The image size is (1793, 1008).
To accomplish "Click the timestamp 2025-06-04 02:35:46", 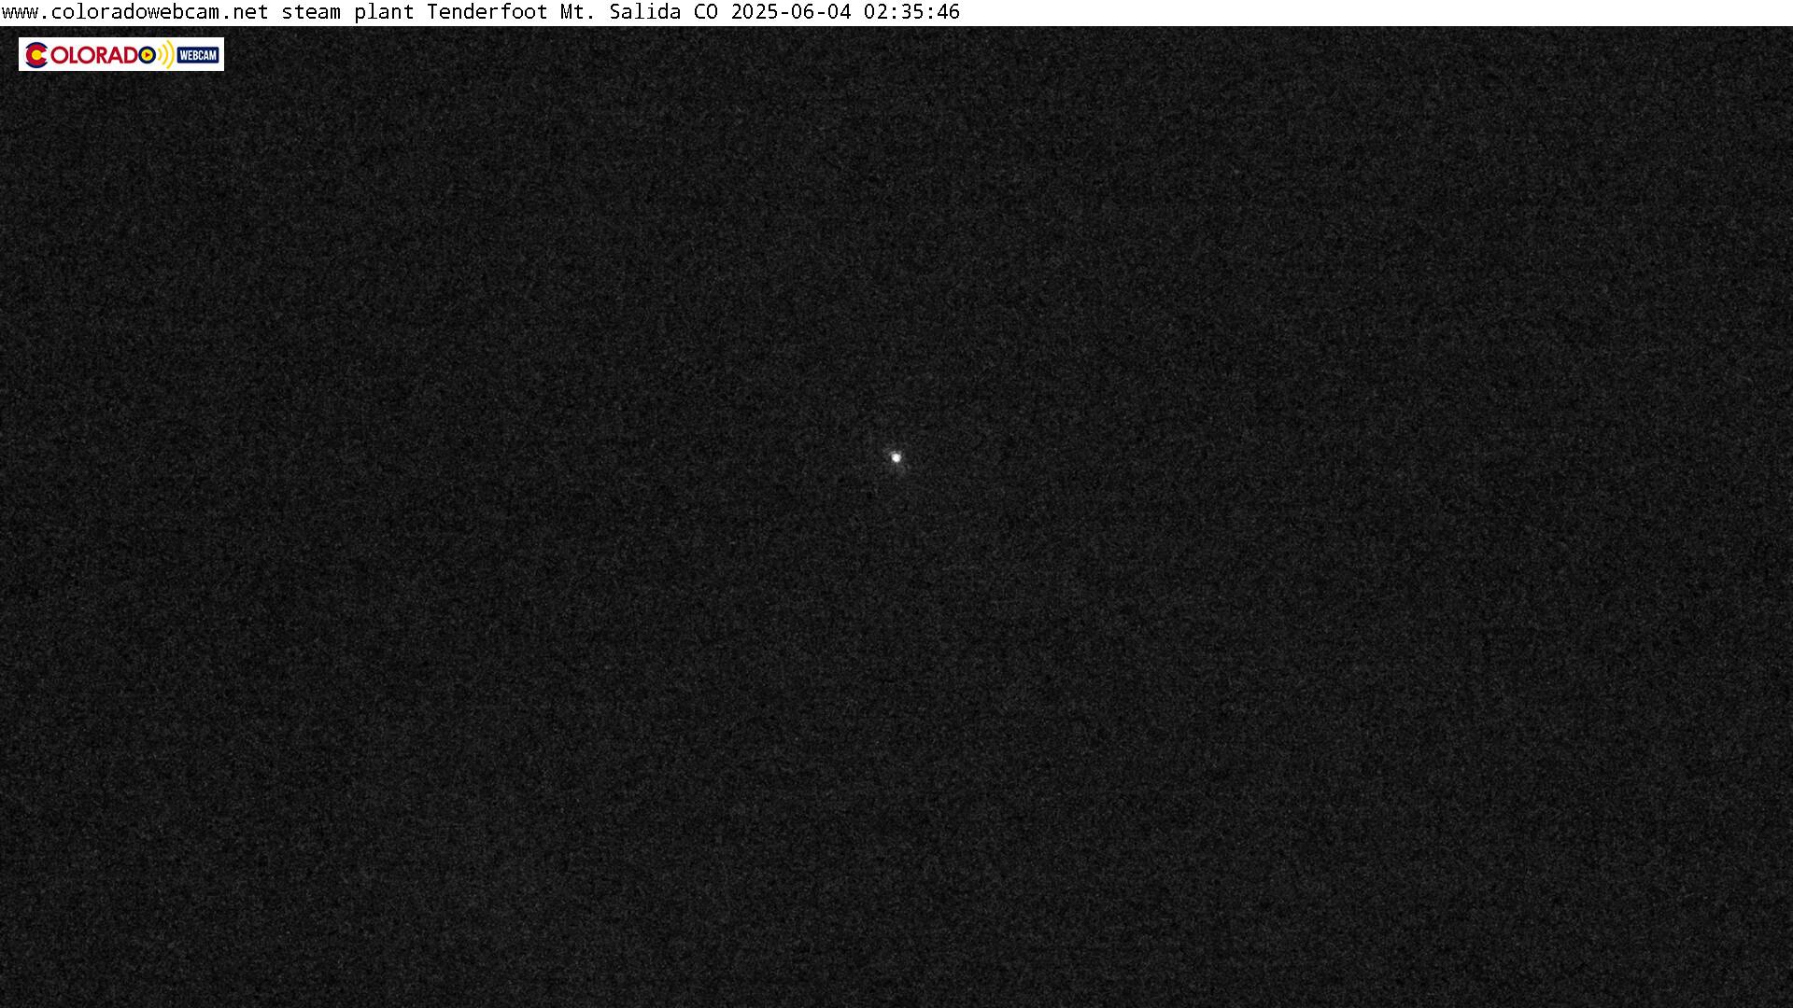I will 845,12.
